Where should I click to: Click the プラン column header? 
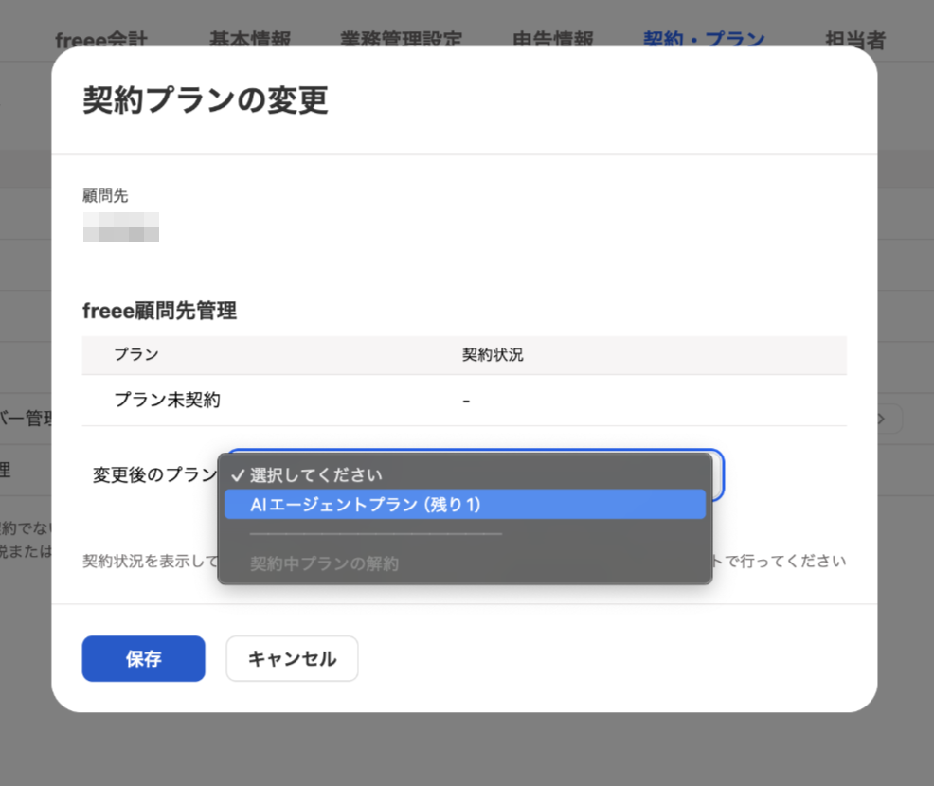pyautogui.click(x=136, y=354)
